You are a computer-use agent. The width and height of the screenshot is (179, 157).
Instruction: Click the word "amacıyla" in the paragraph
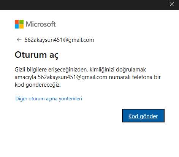[25, 77]
